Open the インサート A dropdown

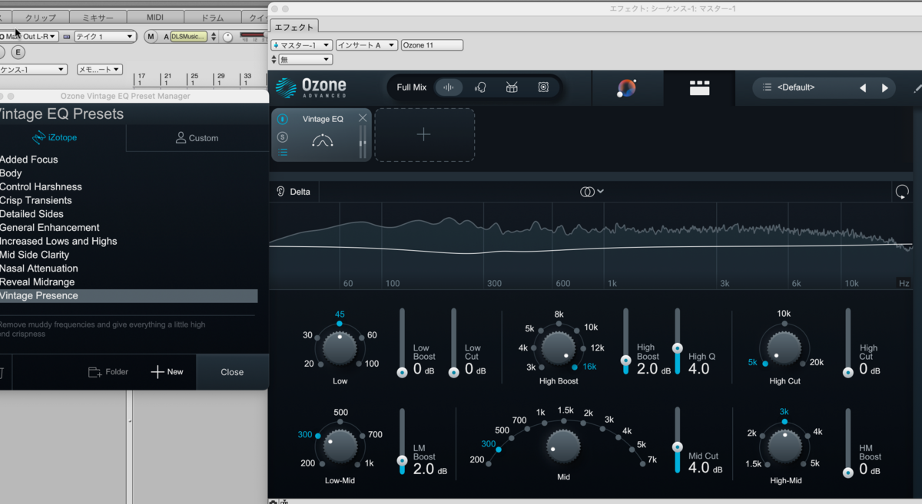pyautogui.click(x=367, y=45)
